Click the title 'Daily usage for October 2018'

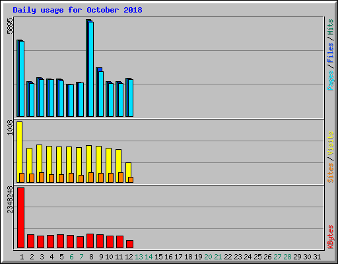pyautogui.click(x=77, y=10)
